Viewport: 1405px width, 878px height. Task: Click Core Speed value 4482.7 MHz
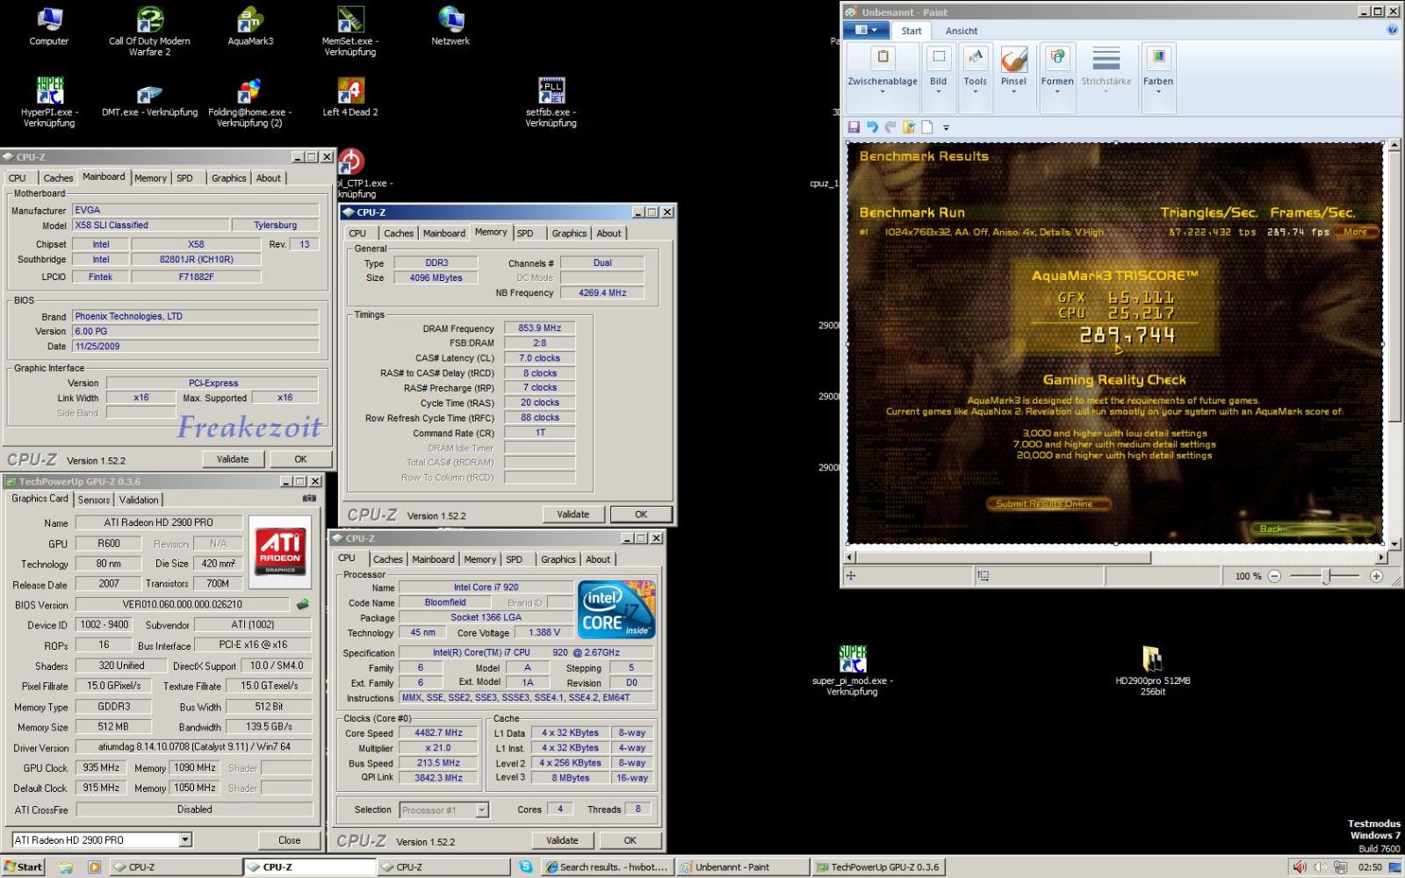tap(439, 732)
